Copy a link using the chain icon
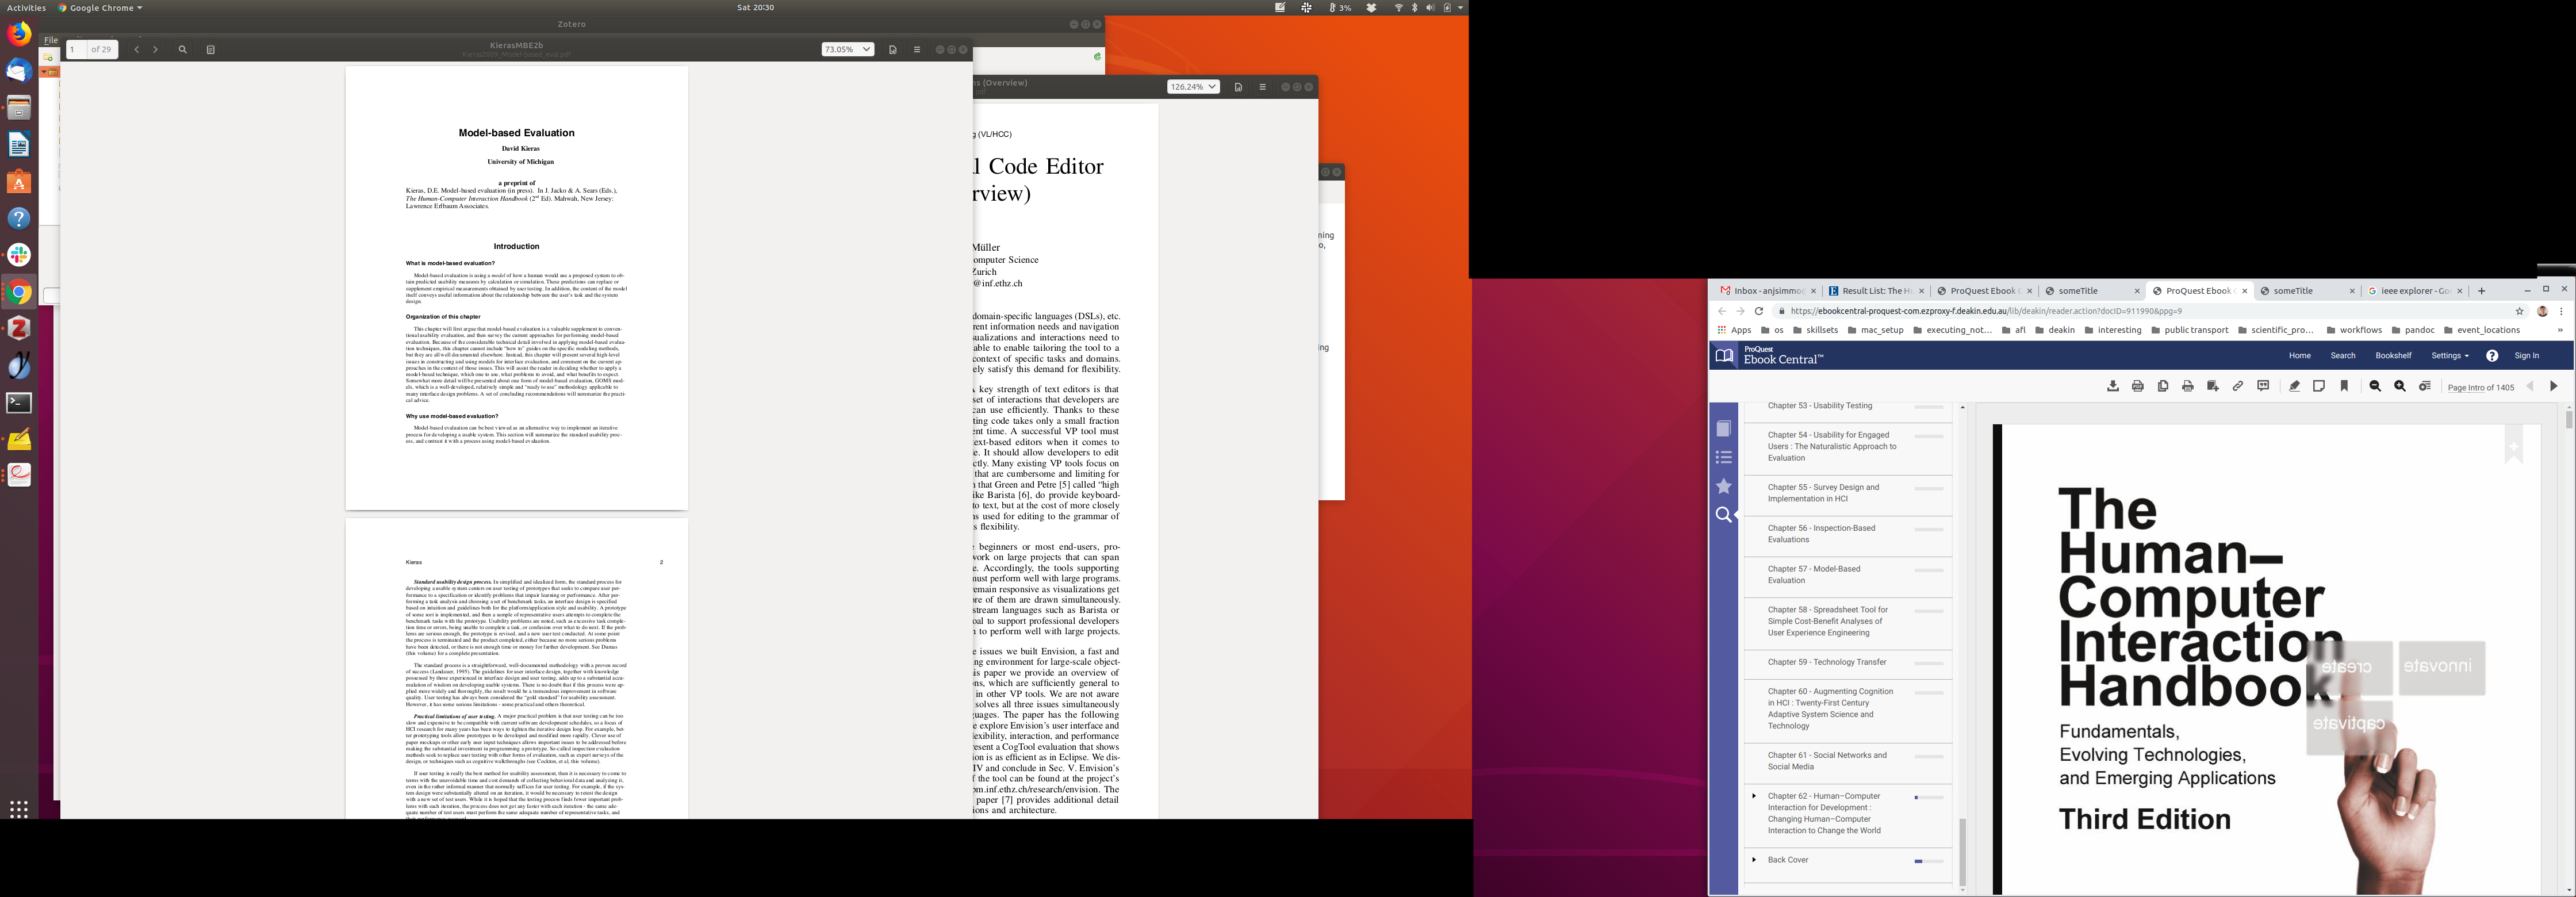Screen dimensions: 2576x897 [2238, 387]
